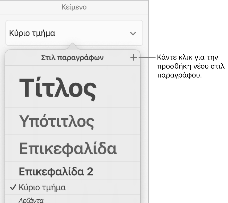Pick the Επικεφαλίδα 2 style
The image size is (228, 203).
pyautogui.click(x=73, y=171)
